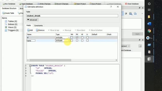The image size is (162, 91).
Task: Click the table name input field
Action: (72, 16)
